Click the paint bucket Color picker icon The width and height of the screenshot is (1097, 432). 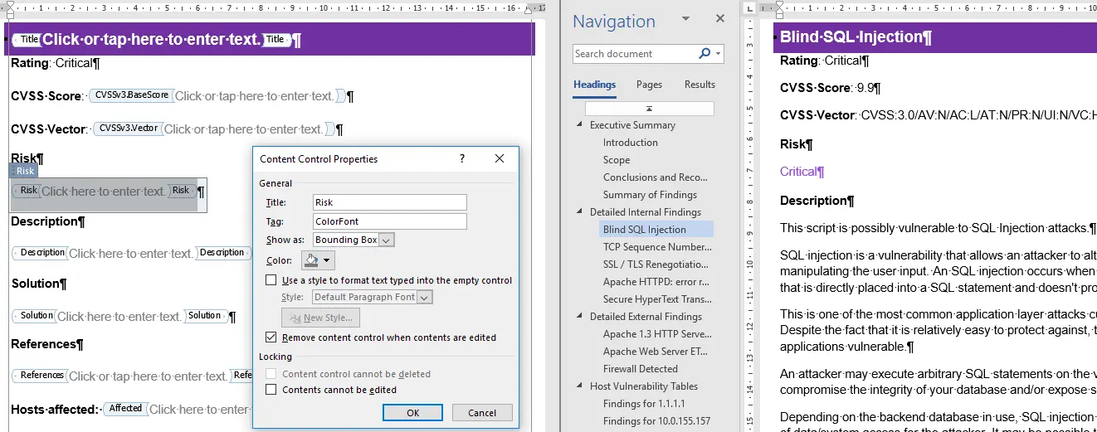pyautogui.click(x=312, y=260)
